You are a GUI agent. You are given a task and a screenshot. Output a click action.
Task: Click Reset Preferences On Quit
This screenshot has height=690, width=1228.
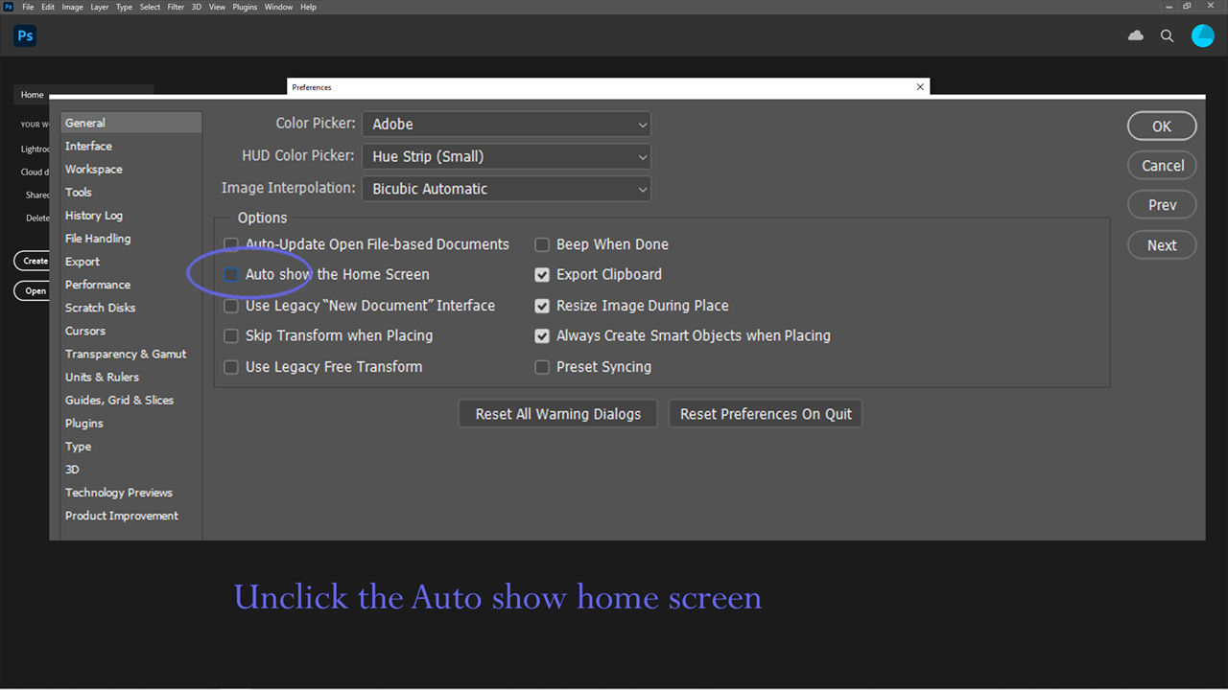766,414
